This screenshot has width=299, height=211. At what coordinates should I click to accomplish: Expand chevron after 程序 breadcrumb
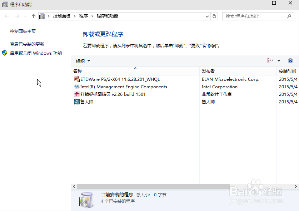point(92,16)
